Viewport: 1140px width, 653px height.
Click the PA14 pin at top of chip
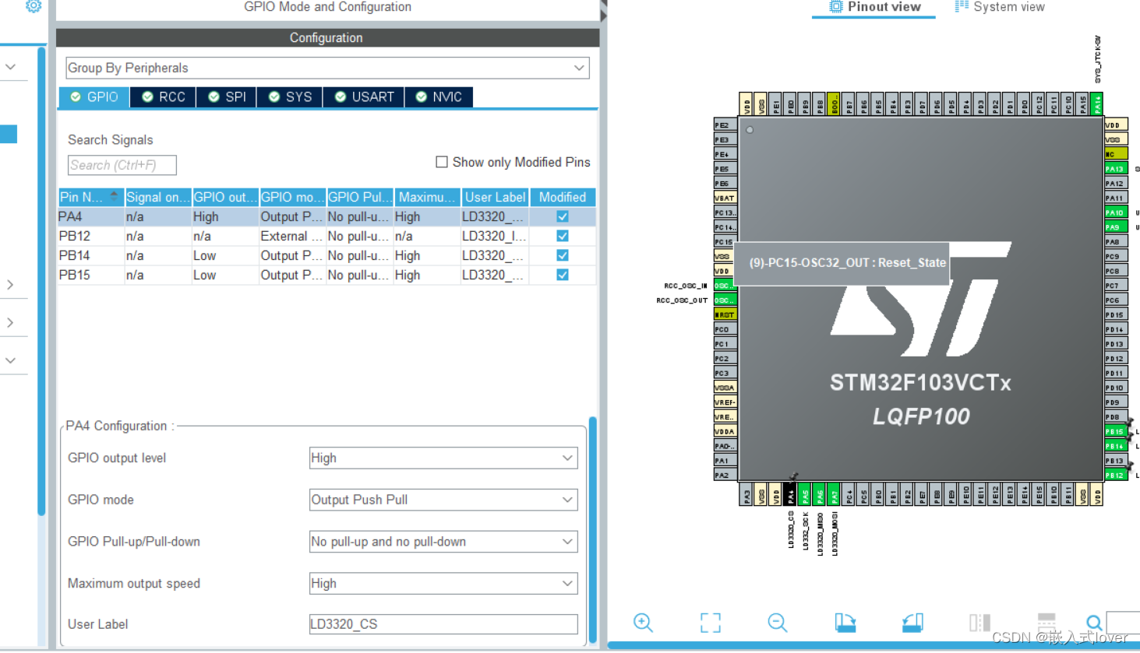(x=1097, y=104)
